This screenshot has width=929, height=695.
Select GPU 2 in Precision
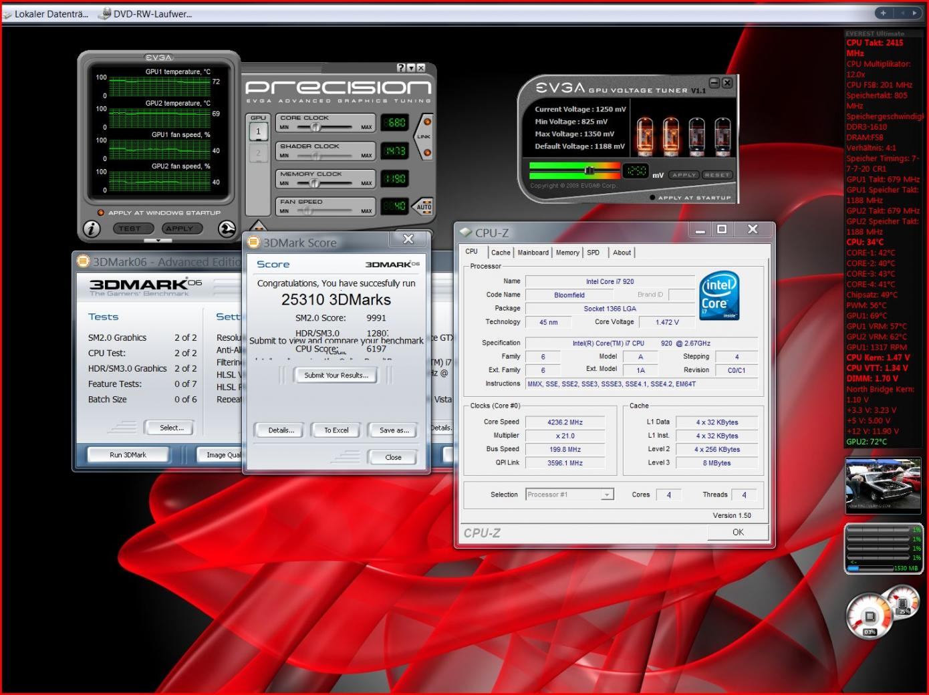(x=258, y=153)
